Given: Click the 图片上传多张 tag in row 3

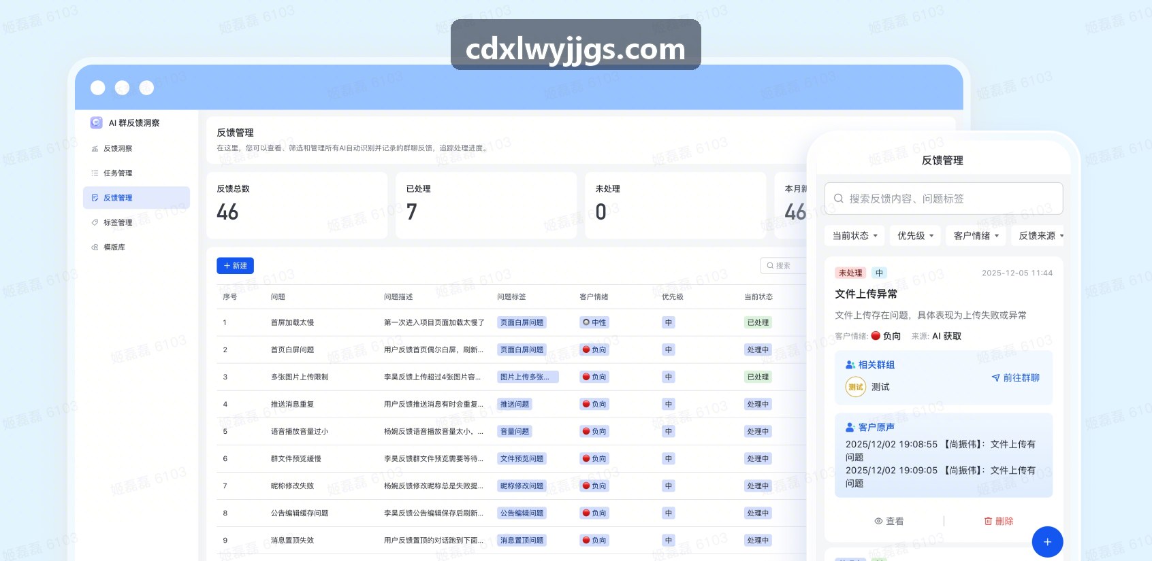Looking at the screenshot, I should pos(528,377).
